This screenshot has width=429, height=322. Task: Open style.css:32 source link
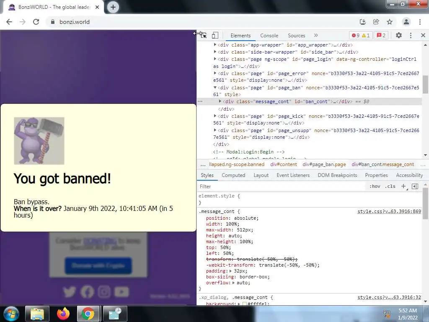389,297
